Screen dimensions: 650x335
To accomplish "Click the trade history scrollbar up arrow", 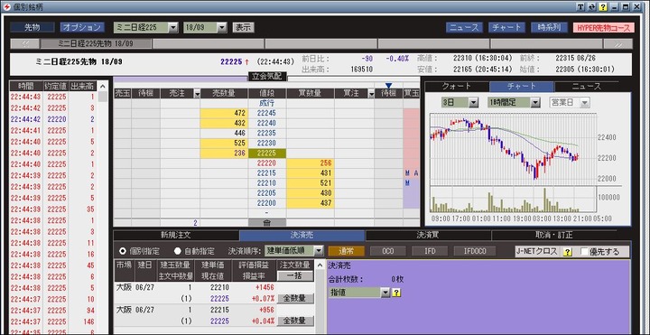I will [103, 87].
